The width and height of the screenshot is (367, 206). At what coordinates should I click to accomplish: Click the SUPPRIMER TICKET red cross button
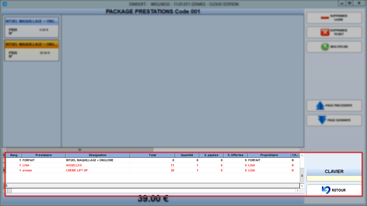pos(334,32)
